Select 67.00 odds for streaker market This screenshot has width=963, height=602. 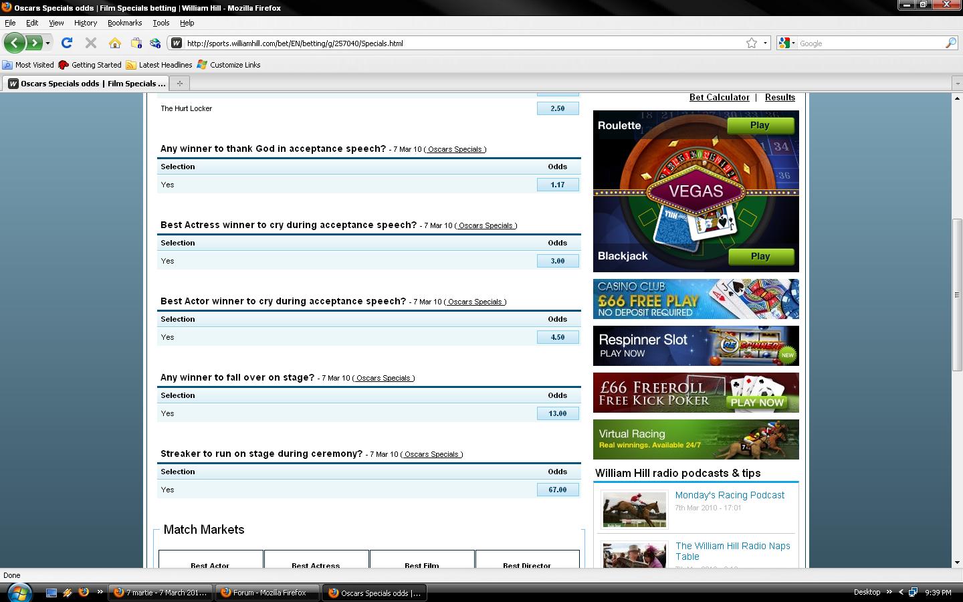tap(558, 490)
